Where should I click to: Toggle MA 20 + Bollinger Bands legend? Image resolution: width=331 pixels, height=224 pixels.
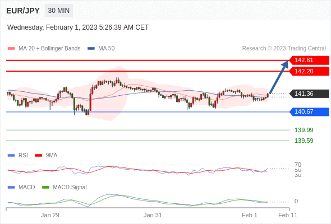coord(44,49)
